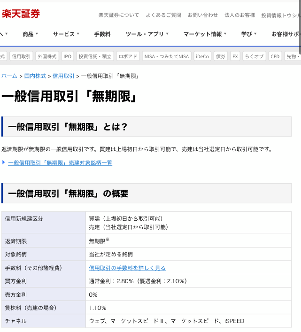Click the ウェブ、マーケットスピード channel value
The width and height of the screenshot is (301, 332).
[167, 321]
